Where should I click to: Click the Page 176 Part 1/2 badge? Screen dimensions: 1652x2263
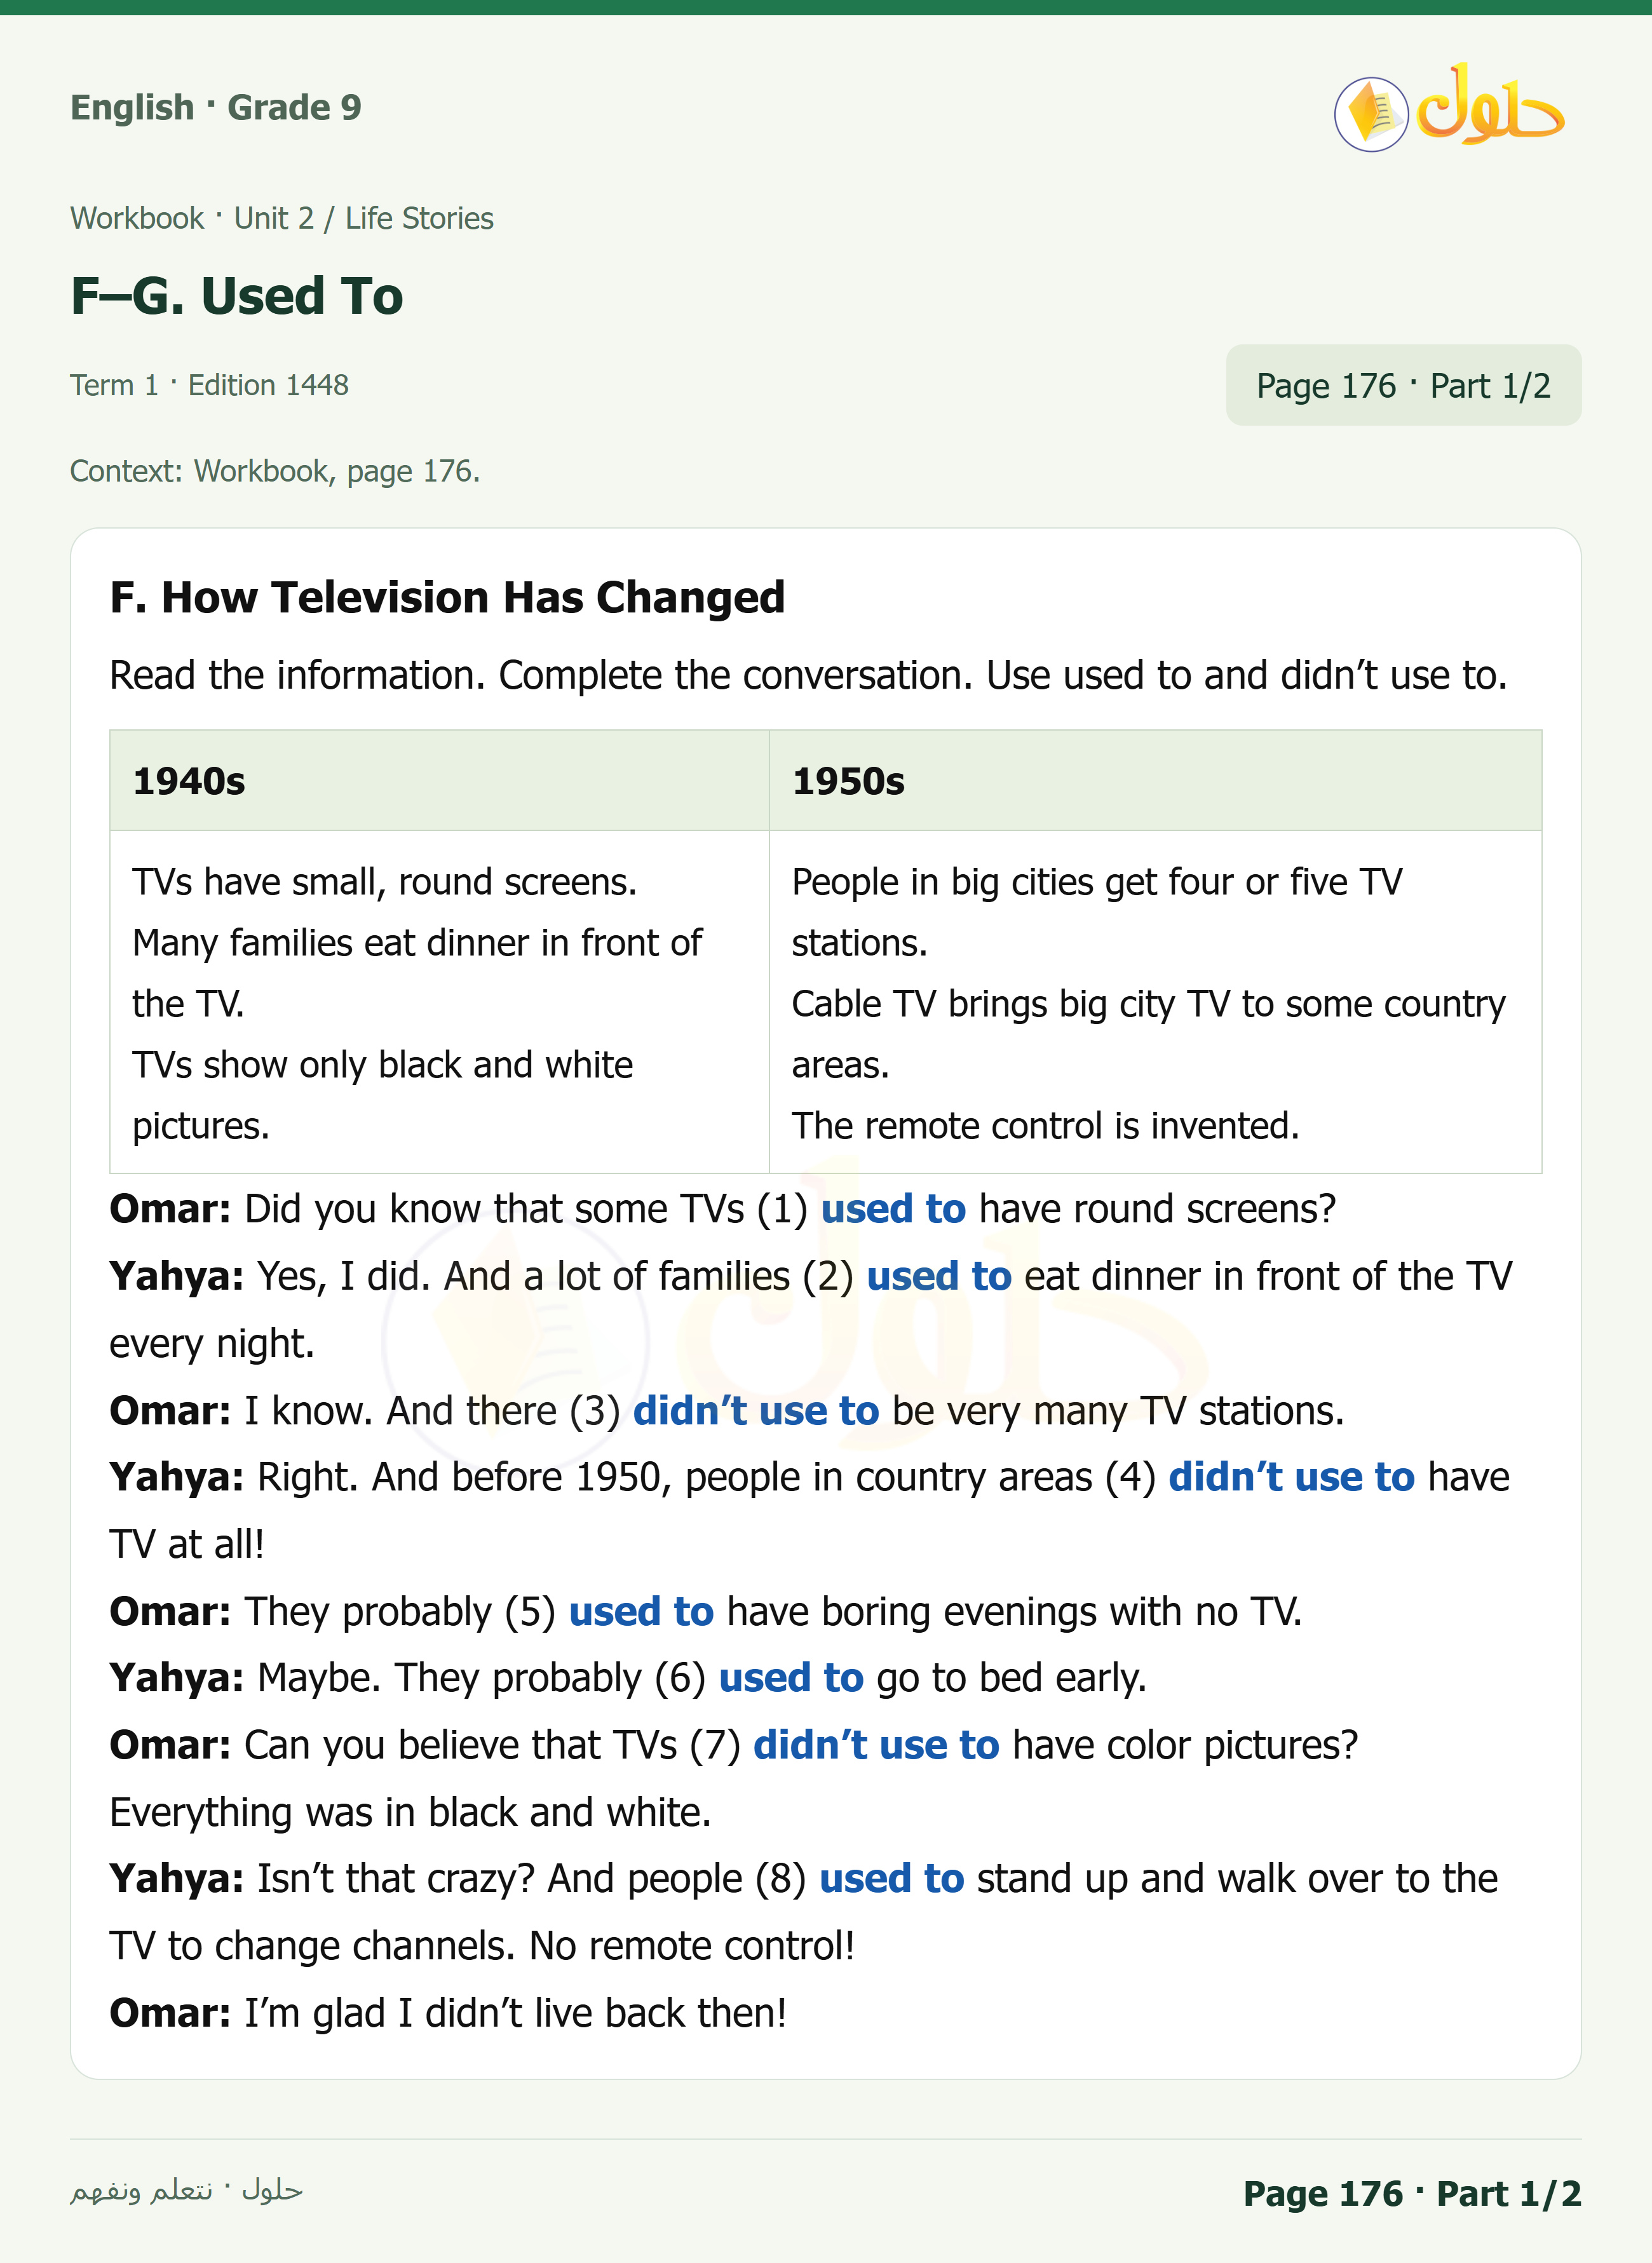[1403, 385]
